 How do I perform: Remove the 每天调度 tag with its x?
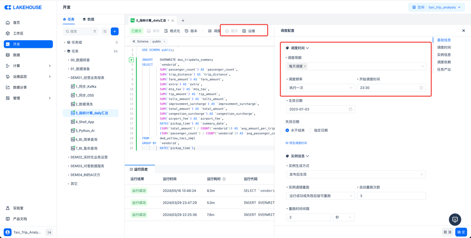[305, 66]
